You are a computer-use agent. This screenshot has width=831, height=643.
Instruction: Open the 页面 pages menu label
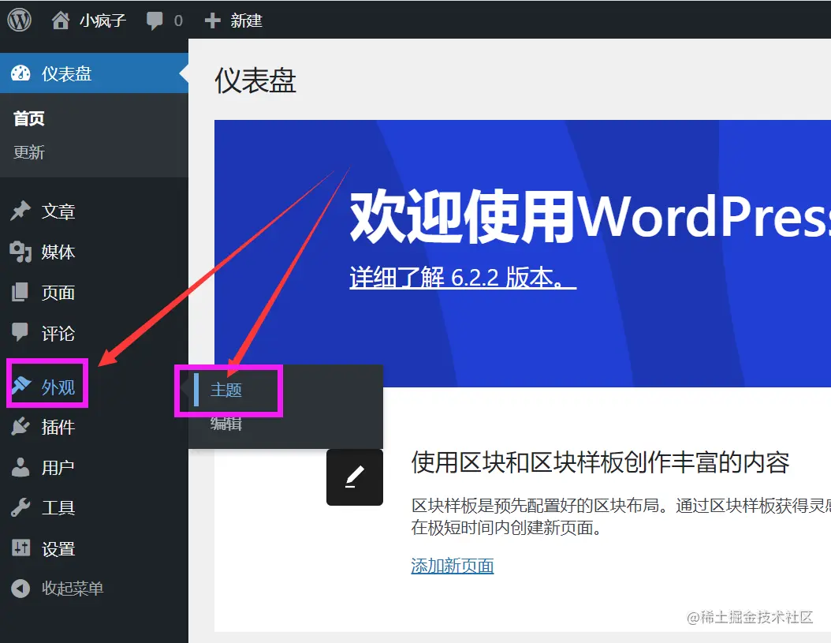point(58,293)
